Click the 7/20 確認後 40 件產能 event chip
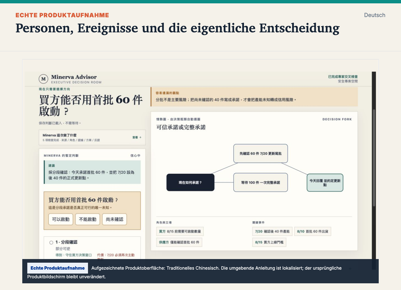 click(x=272, y=231)
